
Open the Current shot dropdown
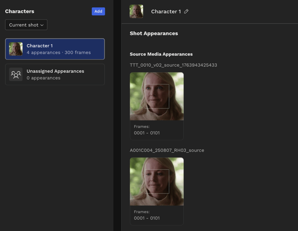[26, 25]
